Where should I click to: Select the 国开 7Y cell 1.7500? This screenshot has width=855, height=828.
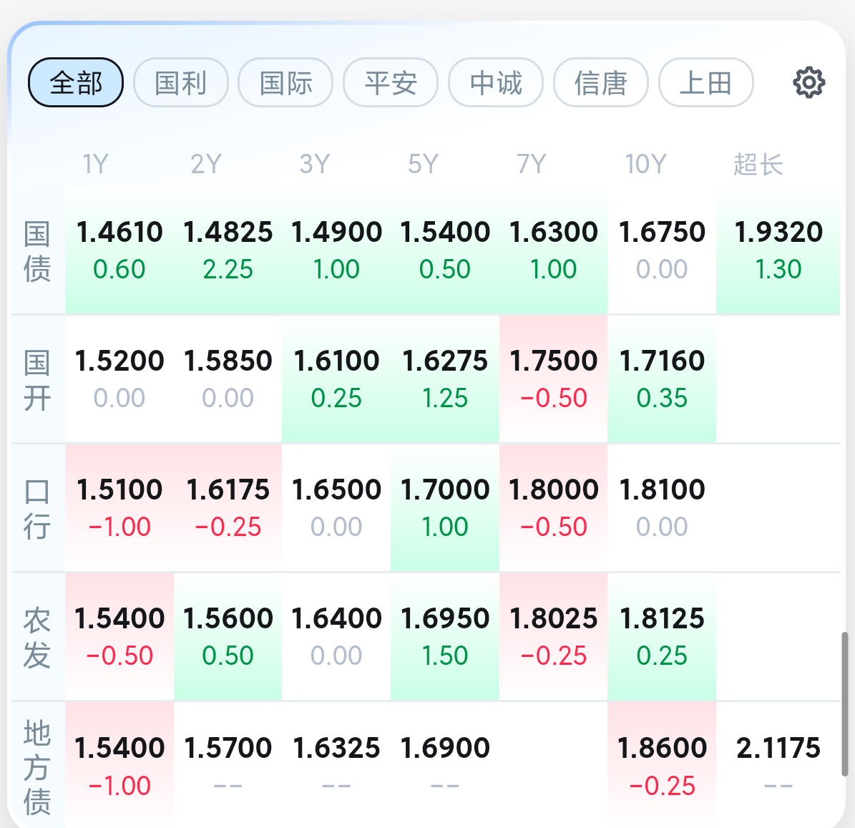point(554,379)
